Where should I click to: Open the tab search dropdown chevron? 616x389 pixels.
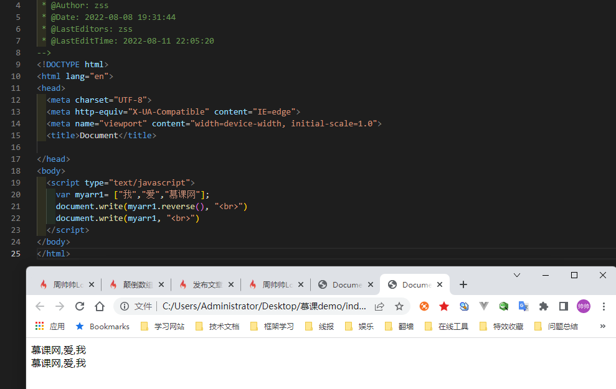tap(517, 275)
